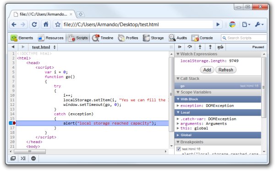Open the test.html script file dropdown
Screen dimensions: 275x171
point(44,47)
